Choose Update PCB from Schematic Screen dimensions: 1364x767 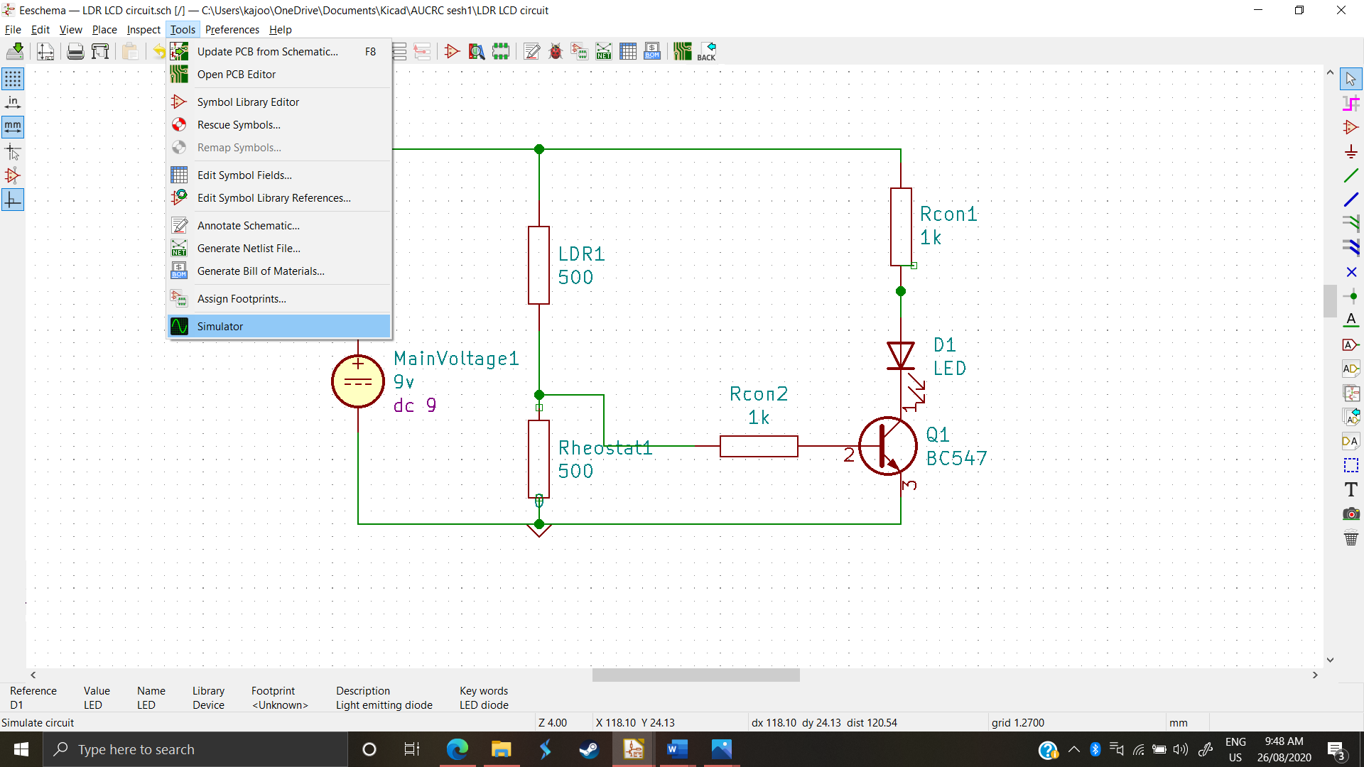pyautogui.click(x=279, y=51)
